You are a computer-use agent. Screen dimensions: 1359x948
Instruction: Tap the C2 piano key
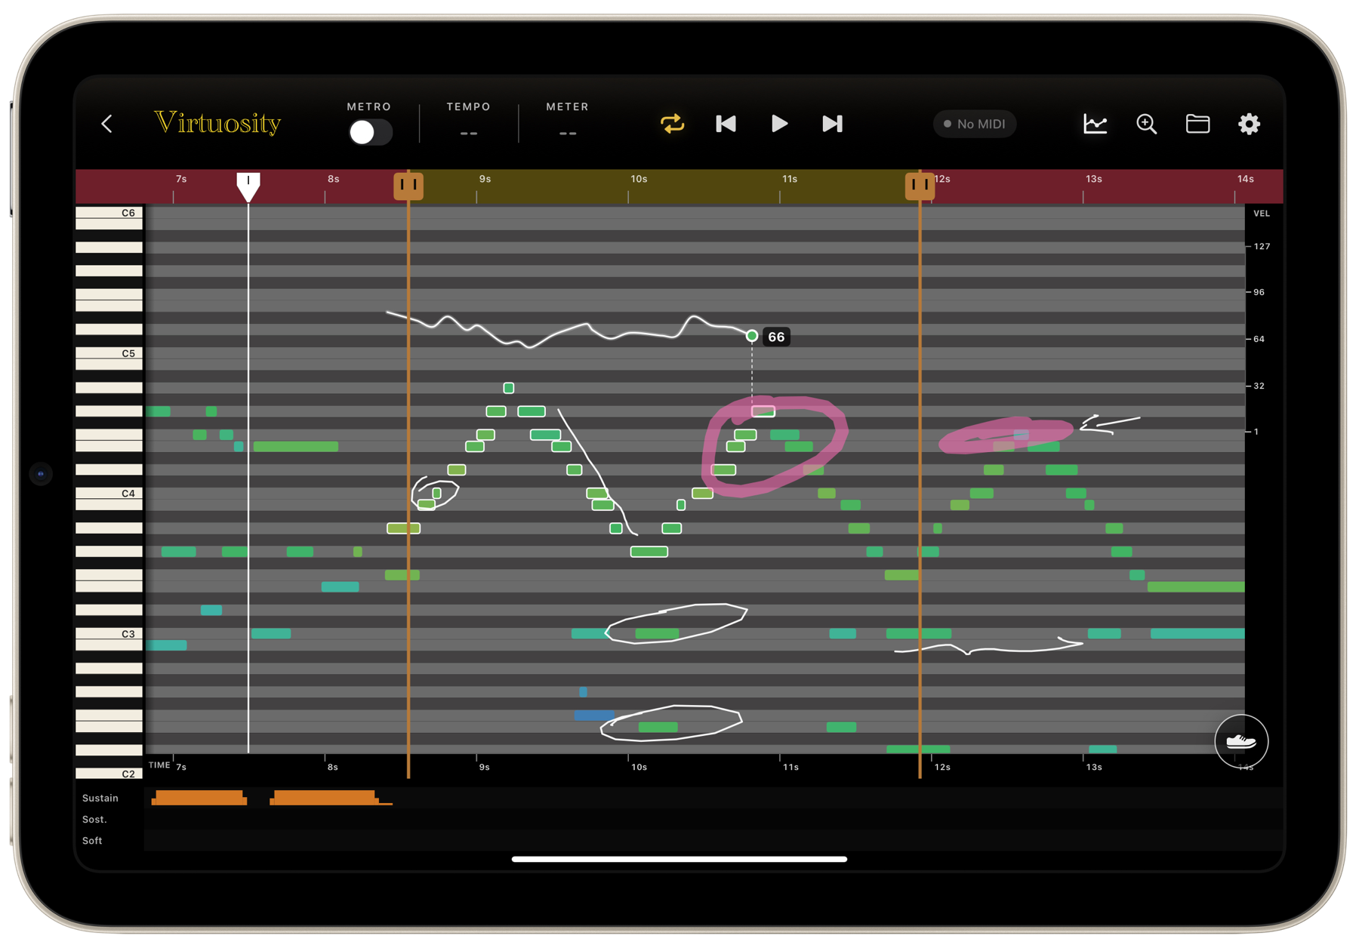tap(109, 774)
